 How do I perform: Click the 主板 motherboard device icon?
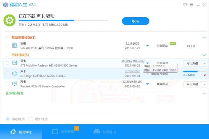click(15, 46)
